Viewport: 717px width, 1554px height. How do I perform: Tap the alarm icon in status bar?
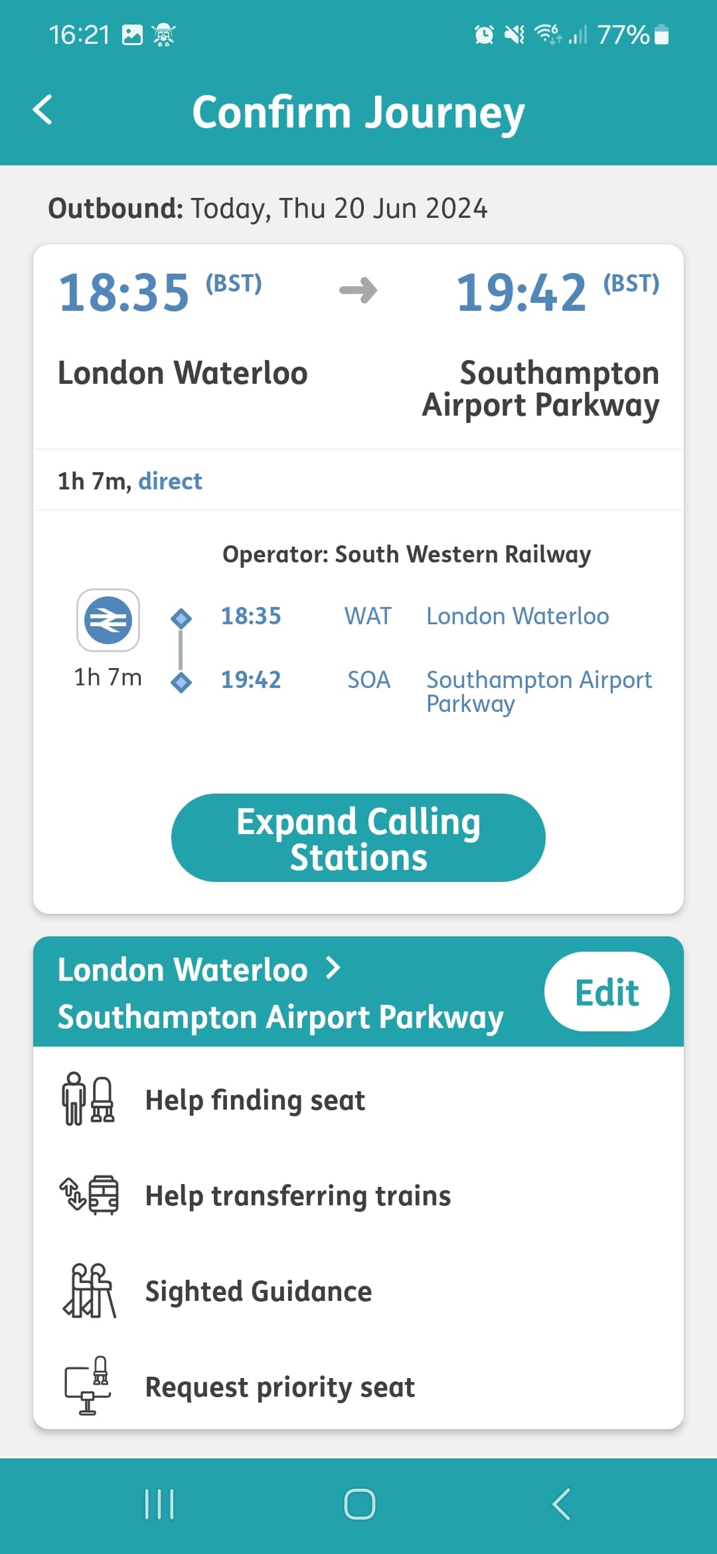coord(484,35)
